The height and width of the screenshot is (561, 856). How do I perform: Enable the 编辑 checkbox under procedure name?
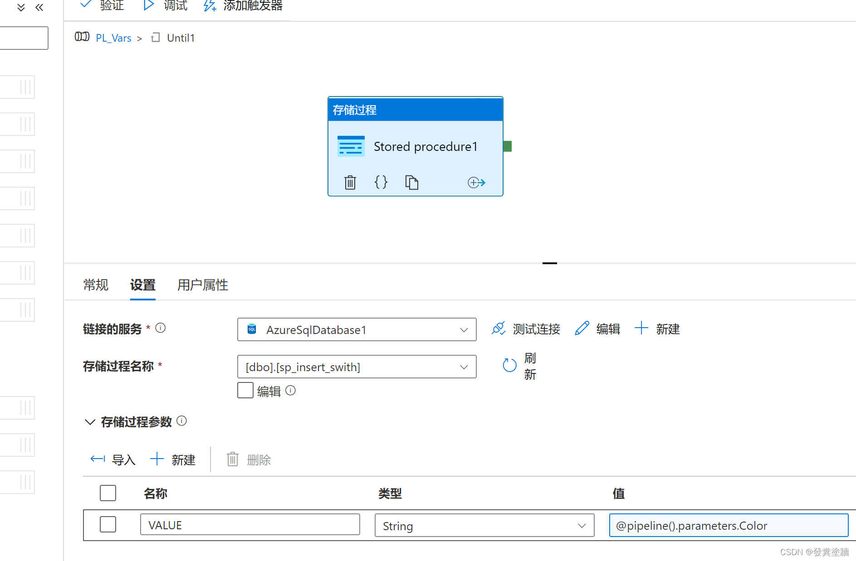[245, 391]
